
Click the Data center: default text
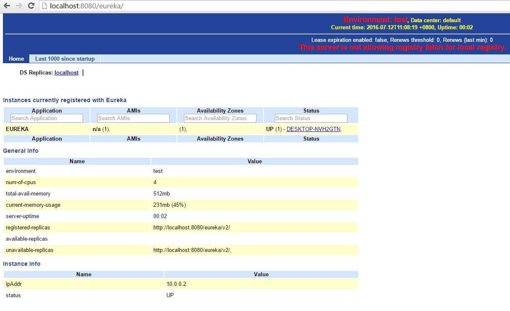point(436,20)
